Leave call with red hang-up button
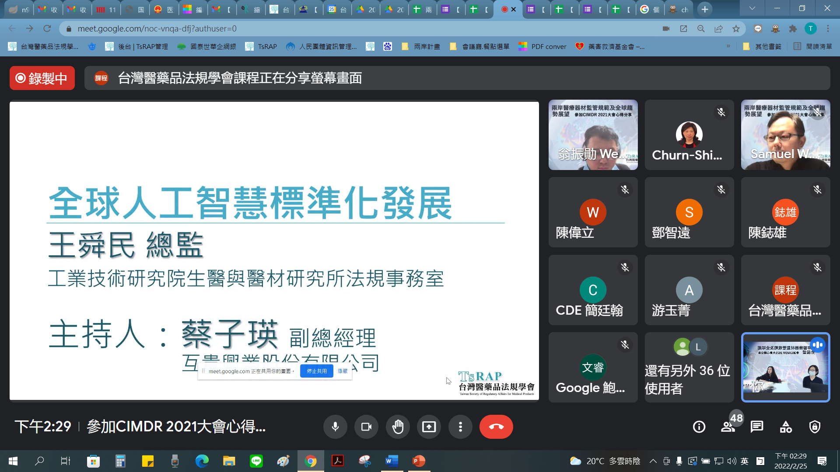This screenshot has width=840, height=472. pyautogui.click(x=496, y=427)
